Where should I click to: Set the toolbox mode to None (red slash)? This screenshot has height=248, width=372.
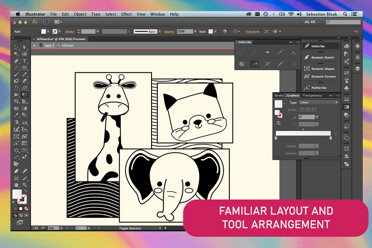pos(26,209)
